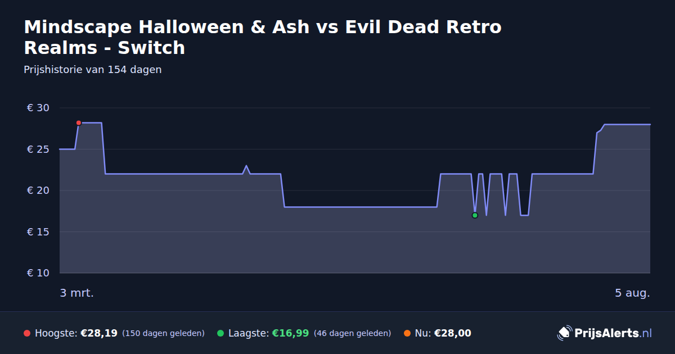This screenshot has width=675, height=354.
Task: Click the € 20 y-axis label
Action: (x=38, y=190)
